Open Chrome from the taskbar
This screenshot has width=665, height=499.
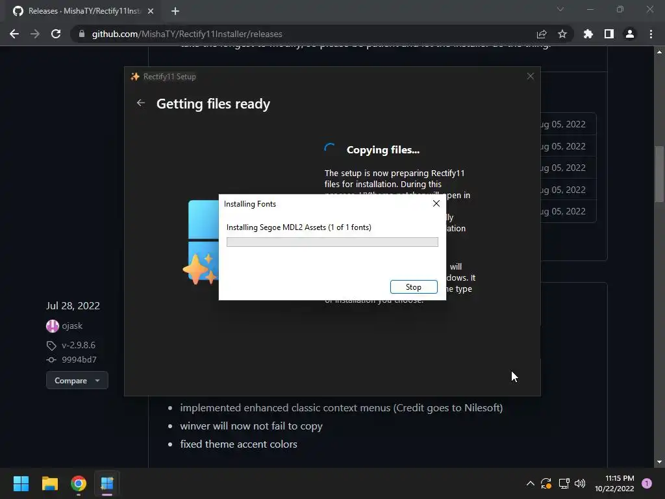point(79,483)
